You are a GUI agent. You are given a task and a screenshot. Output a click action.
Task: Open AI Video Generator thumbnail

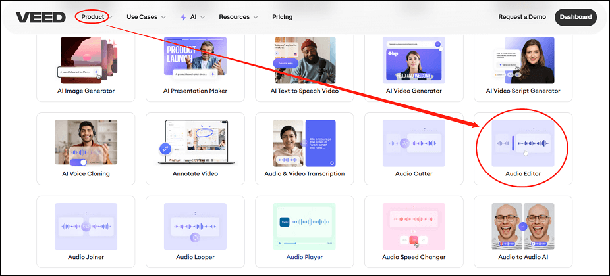coord(414,60)
